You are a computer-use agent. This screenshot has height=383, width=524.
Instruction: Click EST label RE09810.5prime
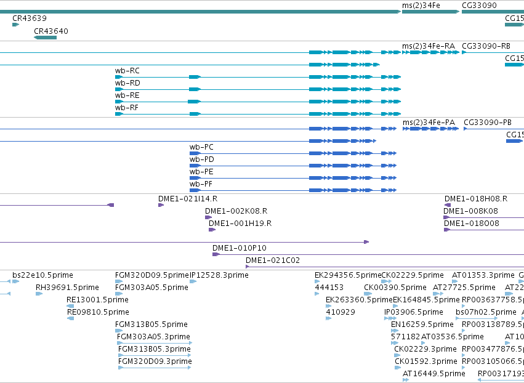98,312
